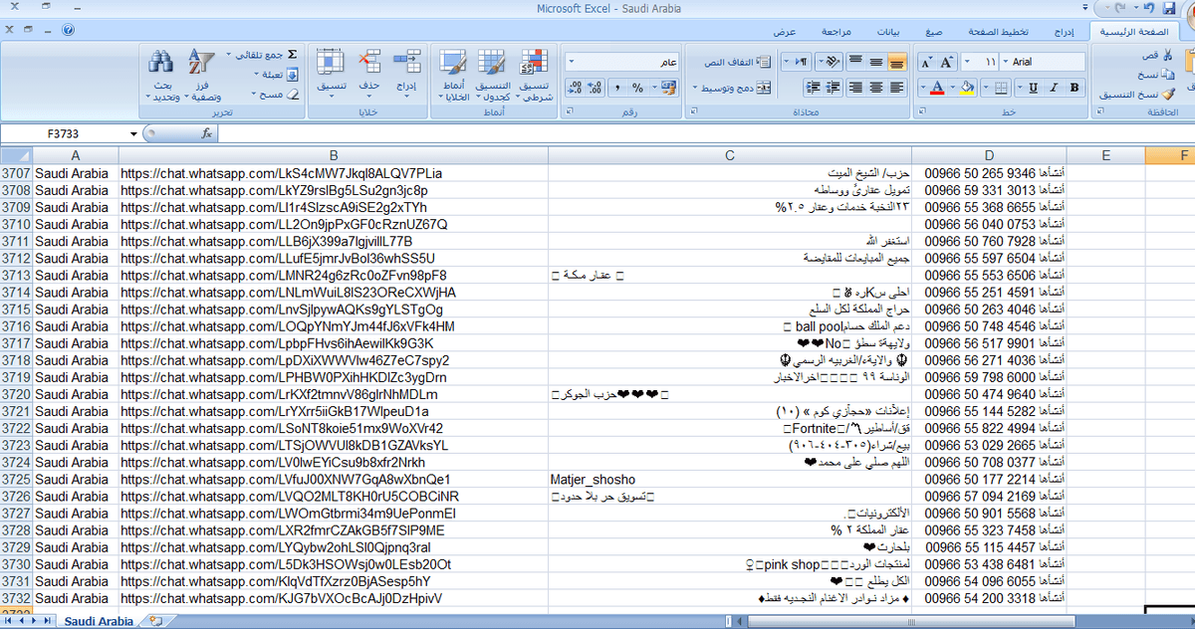Open Excel Help question mark

(x=68, y=30)
